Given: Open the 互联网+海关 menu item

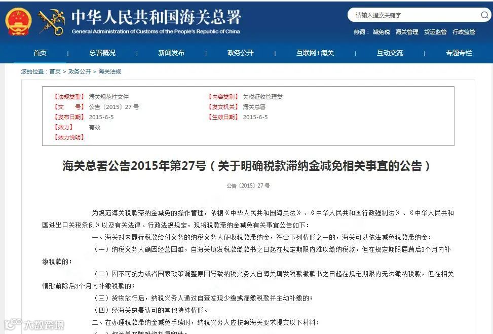Looking at the screenshot, I should (315, 53).
